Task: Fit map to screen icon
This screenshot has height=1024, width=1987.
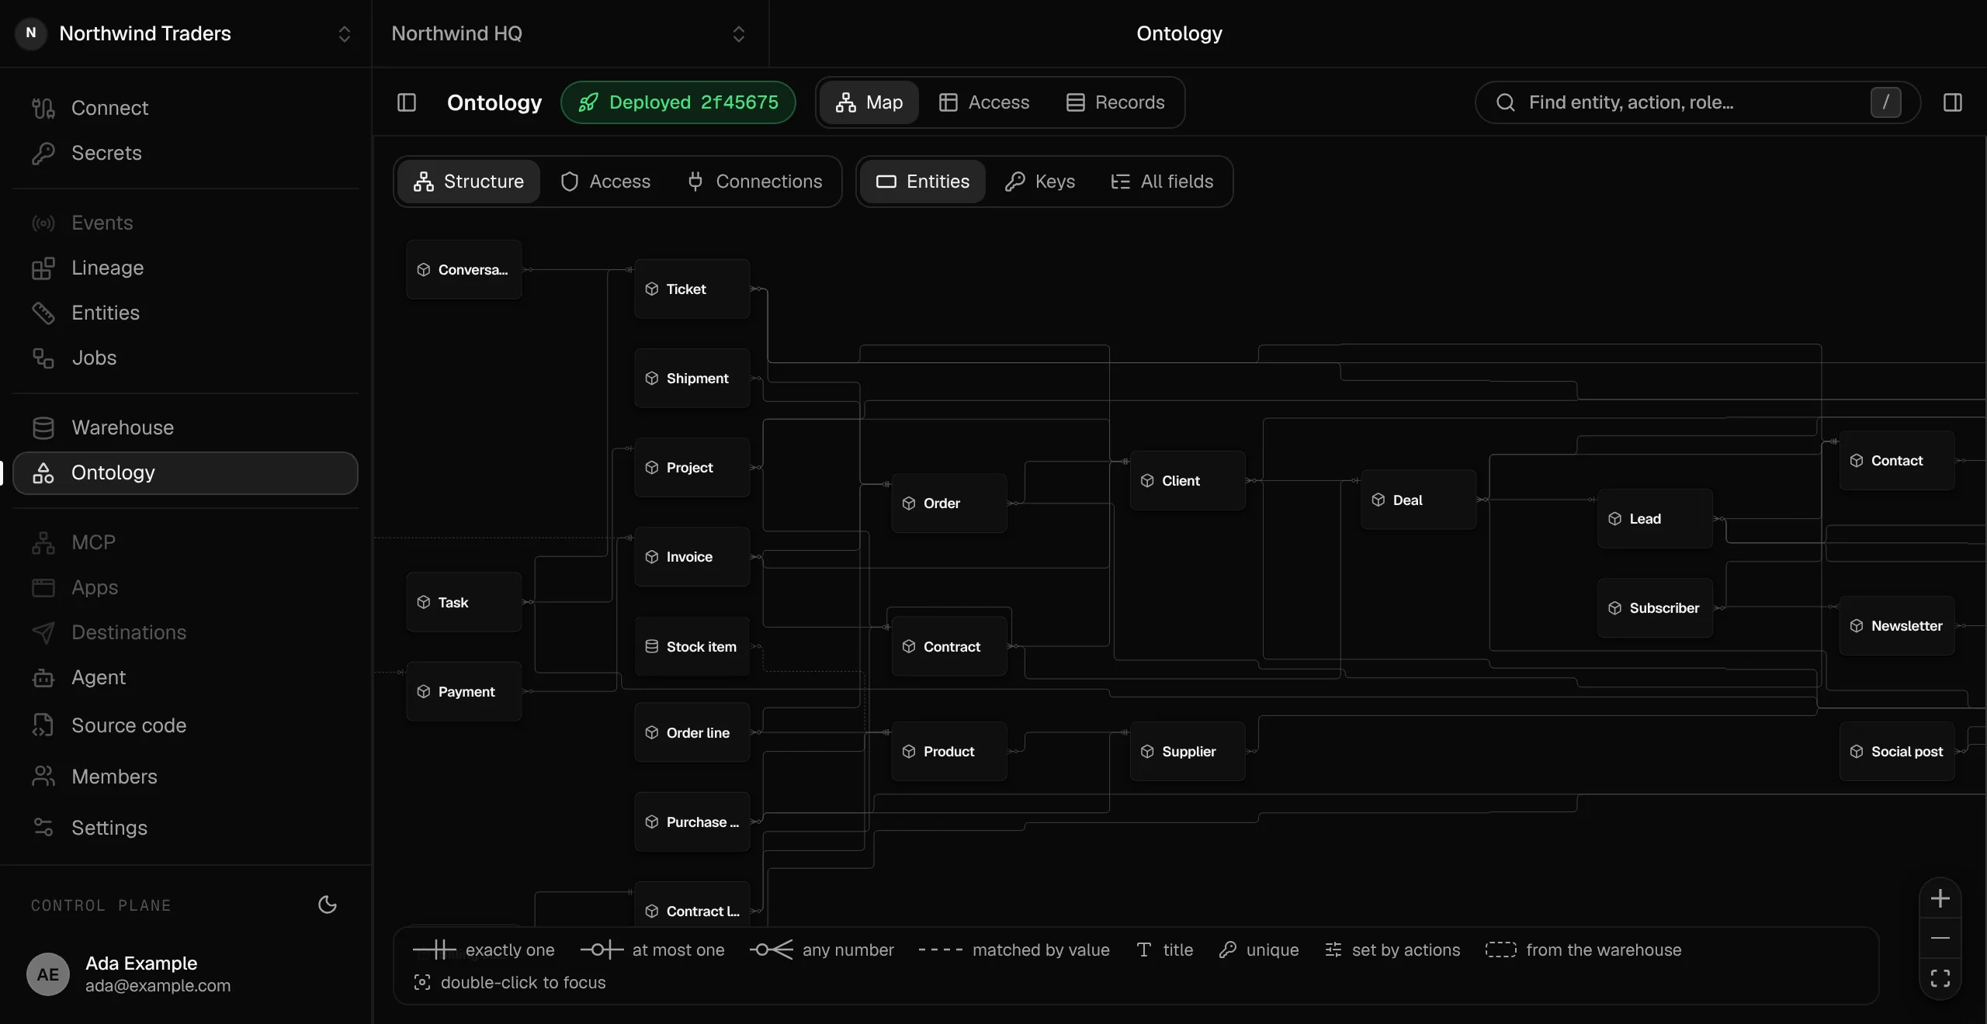Action: (1940, 978)
